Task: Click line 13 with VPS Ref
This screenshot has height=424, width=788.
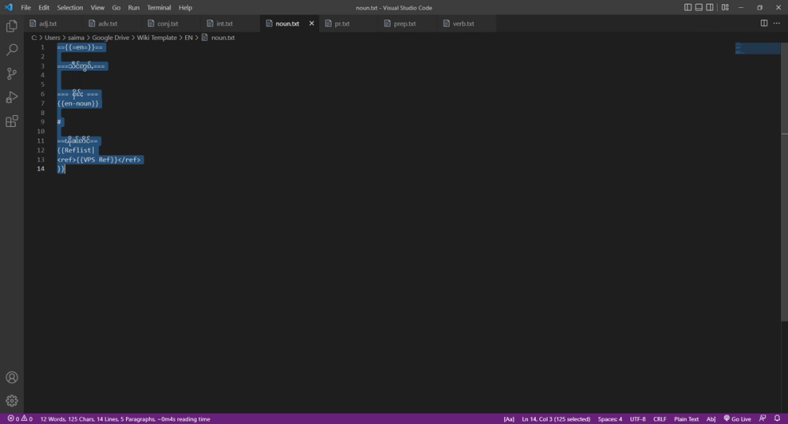Action: click(x=99, y=159)
